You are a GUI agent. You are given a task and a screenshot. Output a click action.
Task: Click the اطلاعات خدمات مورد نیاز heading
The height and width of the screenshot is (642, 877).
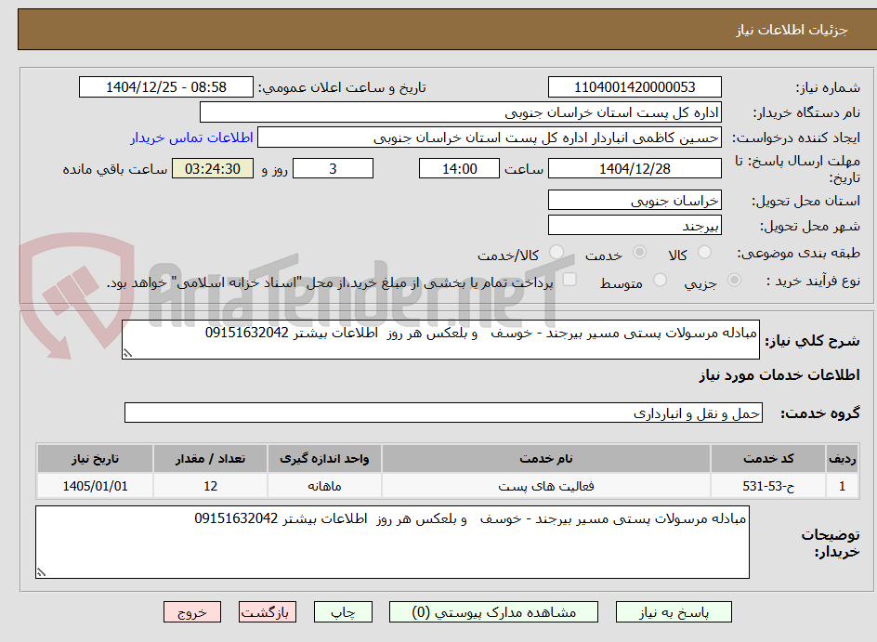point(779,375)
